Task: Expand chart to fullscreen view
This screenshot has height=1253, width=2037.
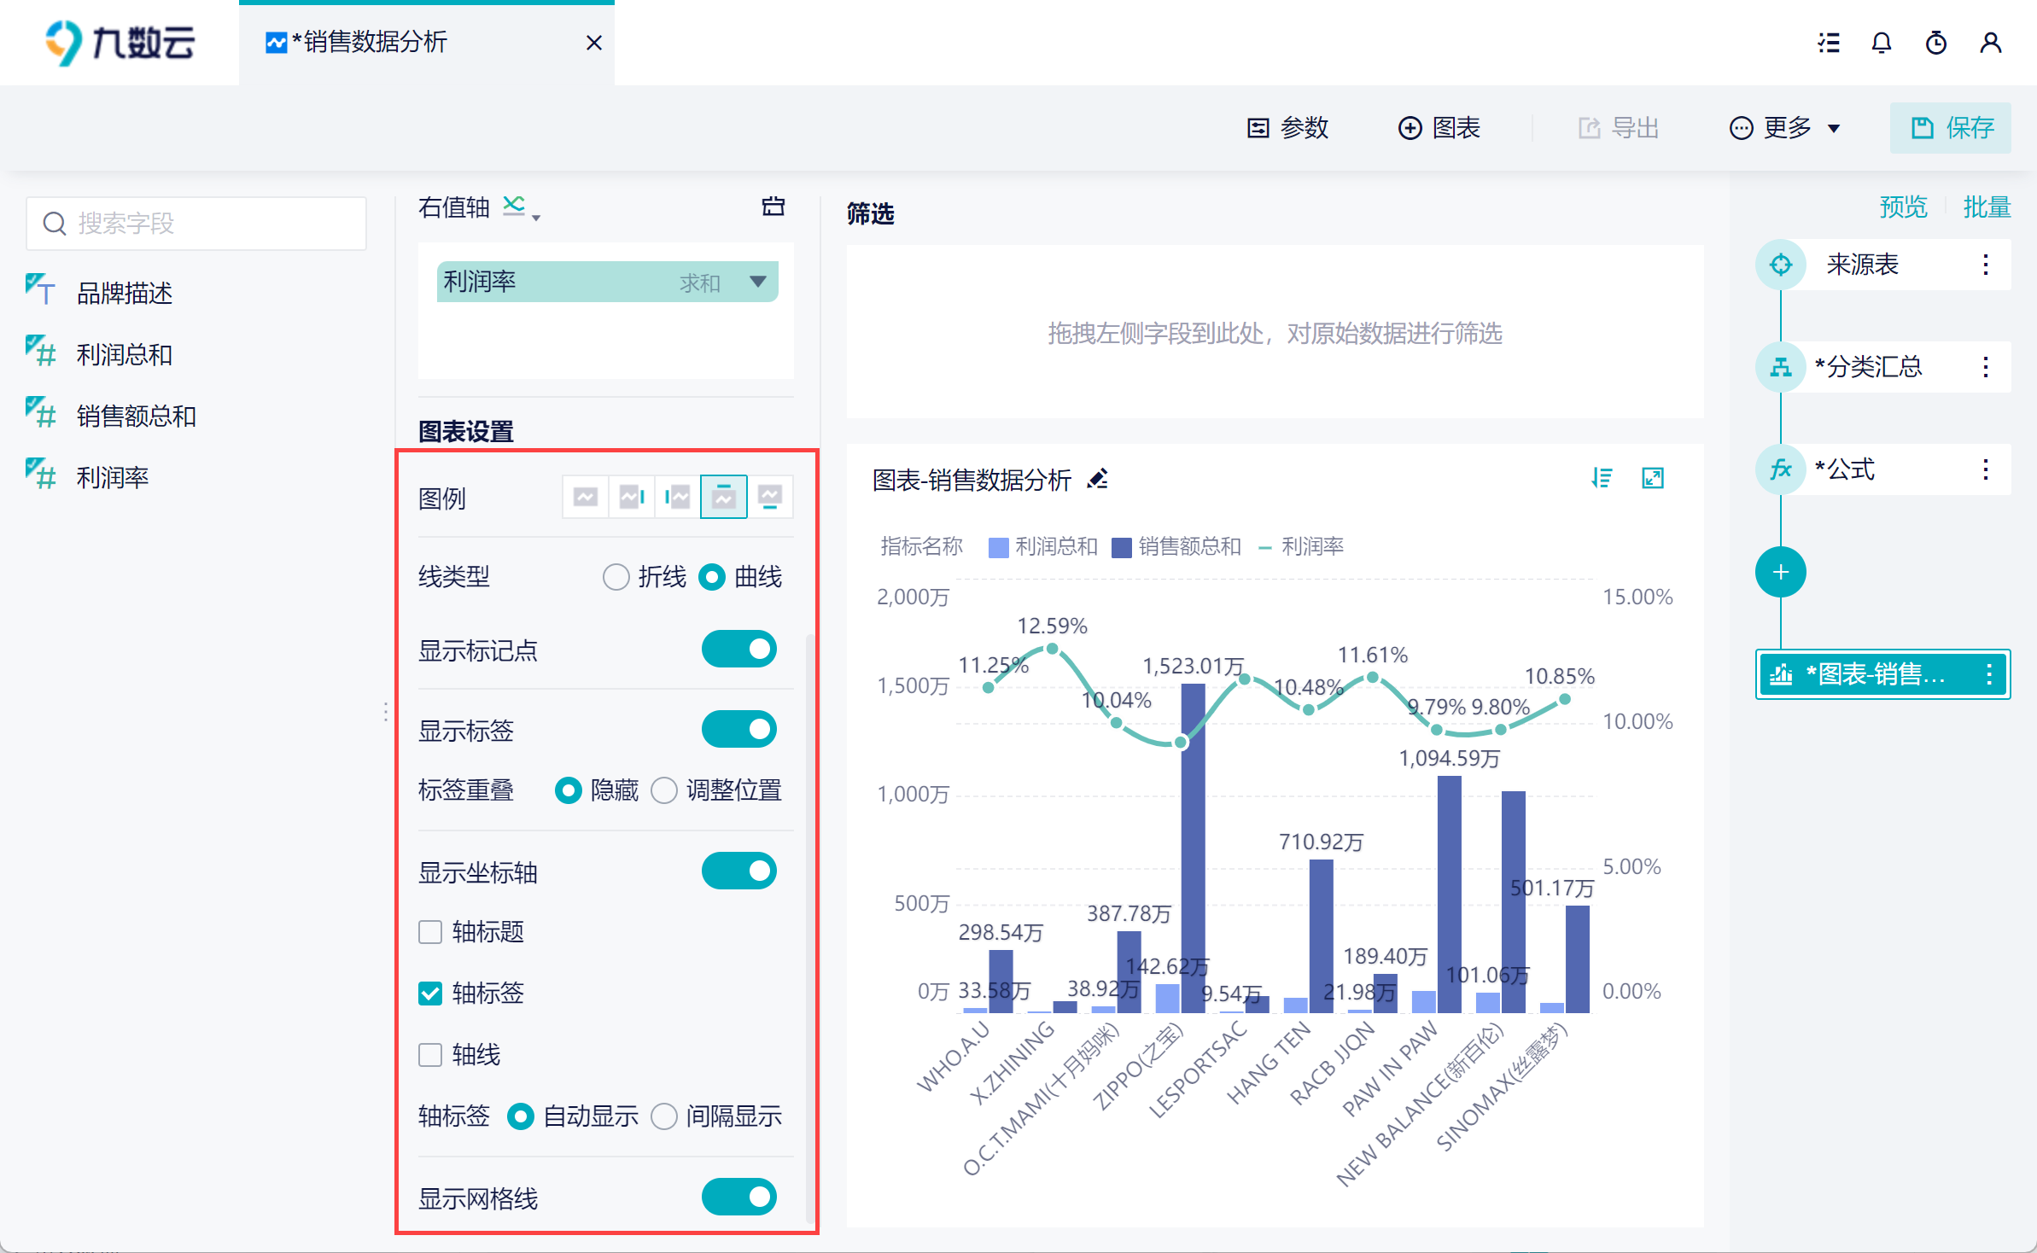Action: (1653, 478)
